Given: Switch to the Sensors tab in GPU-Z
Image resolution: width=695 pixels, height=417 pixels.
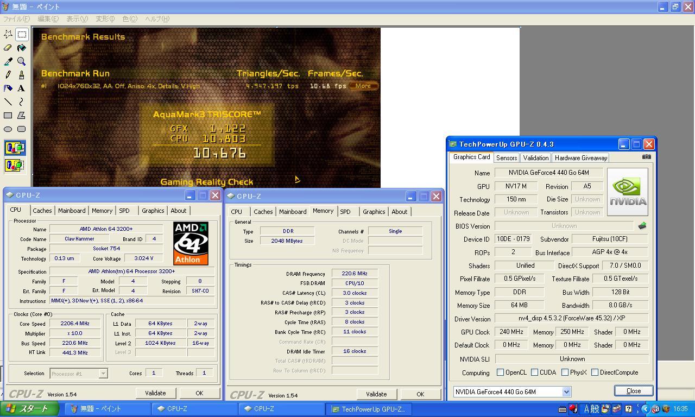Looking at the screenshot, I should tap(506, 158).
